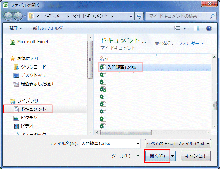Open the address bar history dropdown
220x169 pixels.
point(131,16)
